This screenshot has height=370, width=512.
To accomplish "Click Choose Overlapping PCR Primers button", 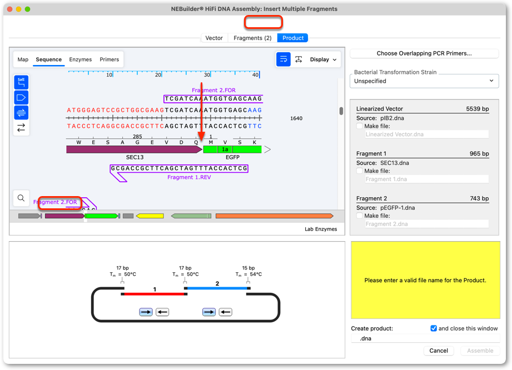I will (424, 53).
